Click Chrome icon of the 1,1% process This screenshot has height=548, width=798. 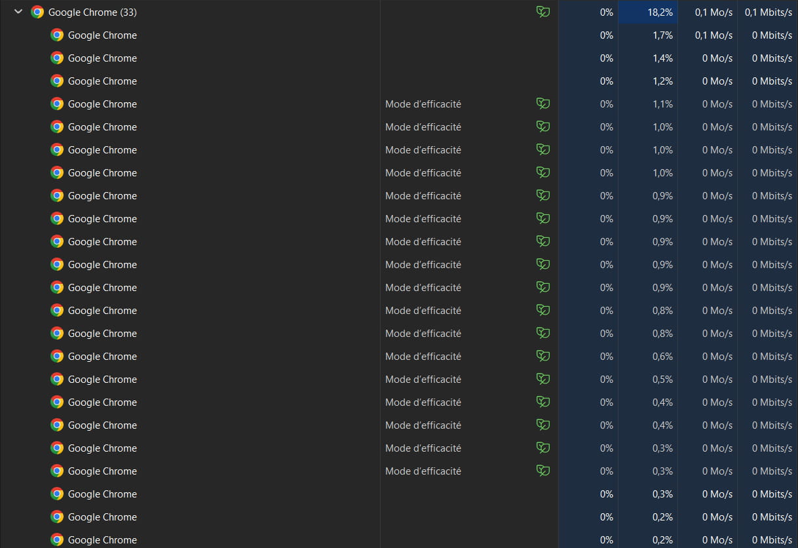(57, 104)
